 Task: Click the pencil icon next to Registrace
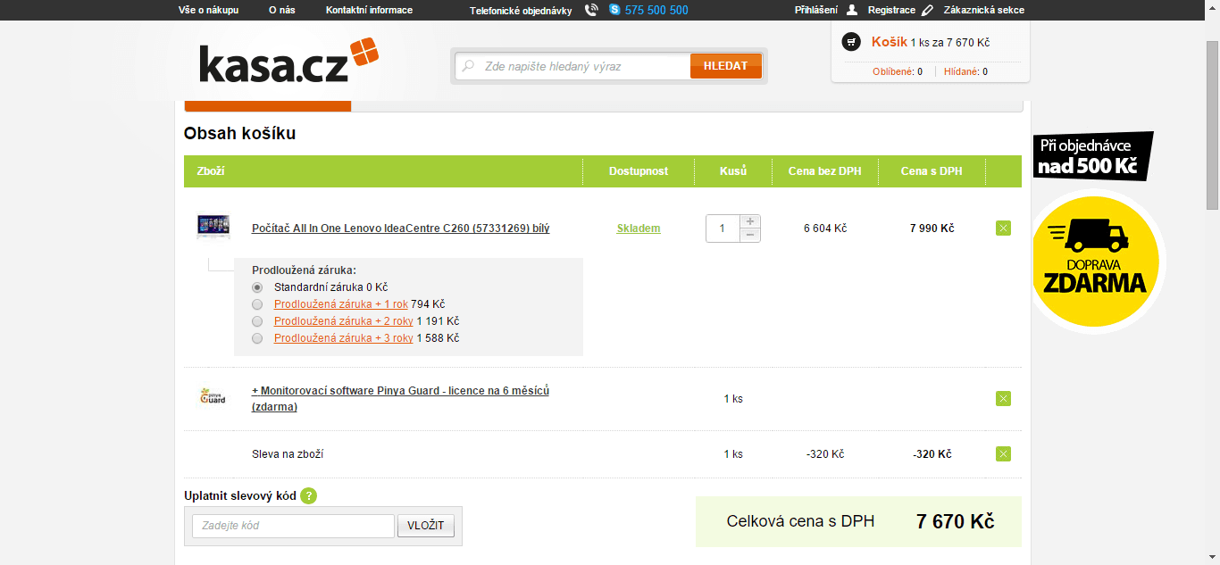point(928,10)
